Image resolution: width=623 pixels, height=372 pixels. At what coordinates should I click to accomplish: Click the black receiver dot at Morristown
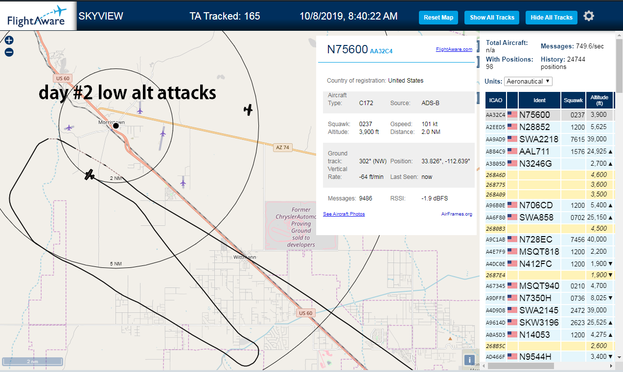point(116,126)
